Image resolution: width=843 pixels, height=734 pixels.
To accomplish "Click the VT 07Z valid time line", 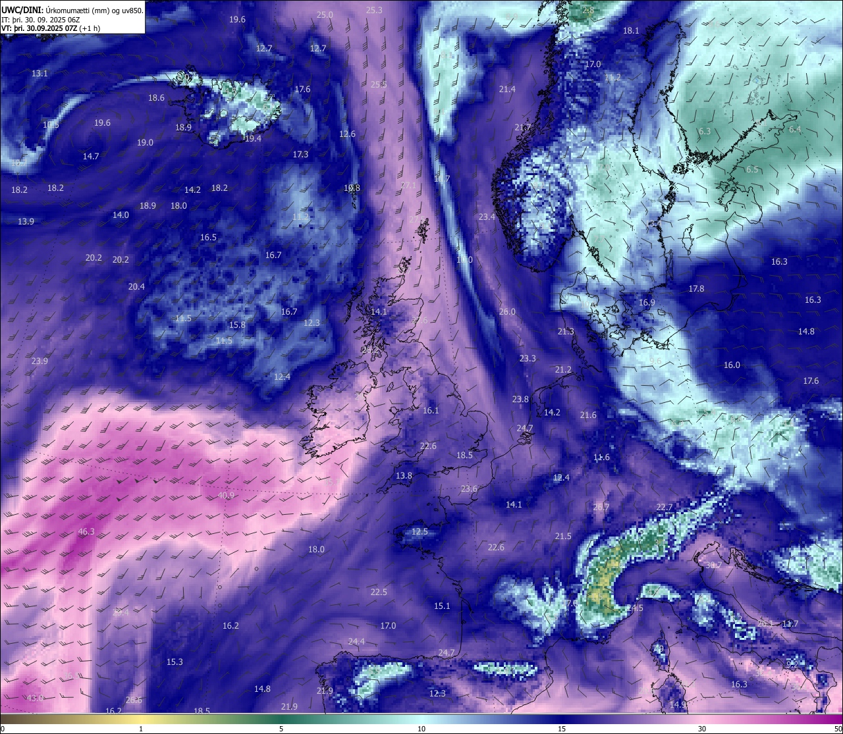I will point(51,28).
